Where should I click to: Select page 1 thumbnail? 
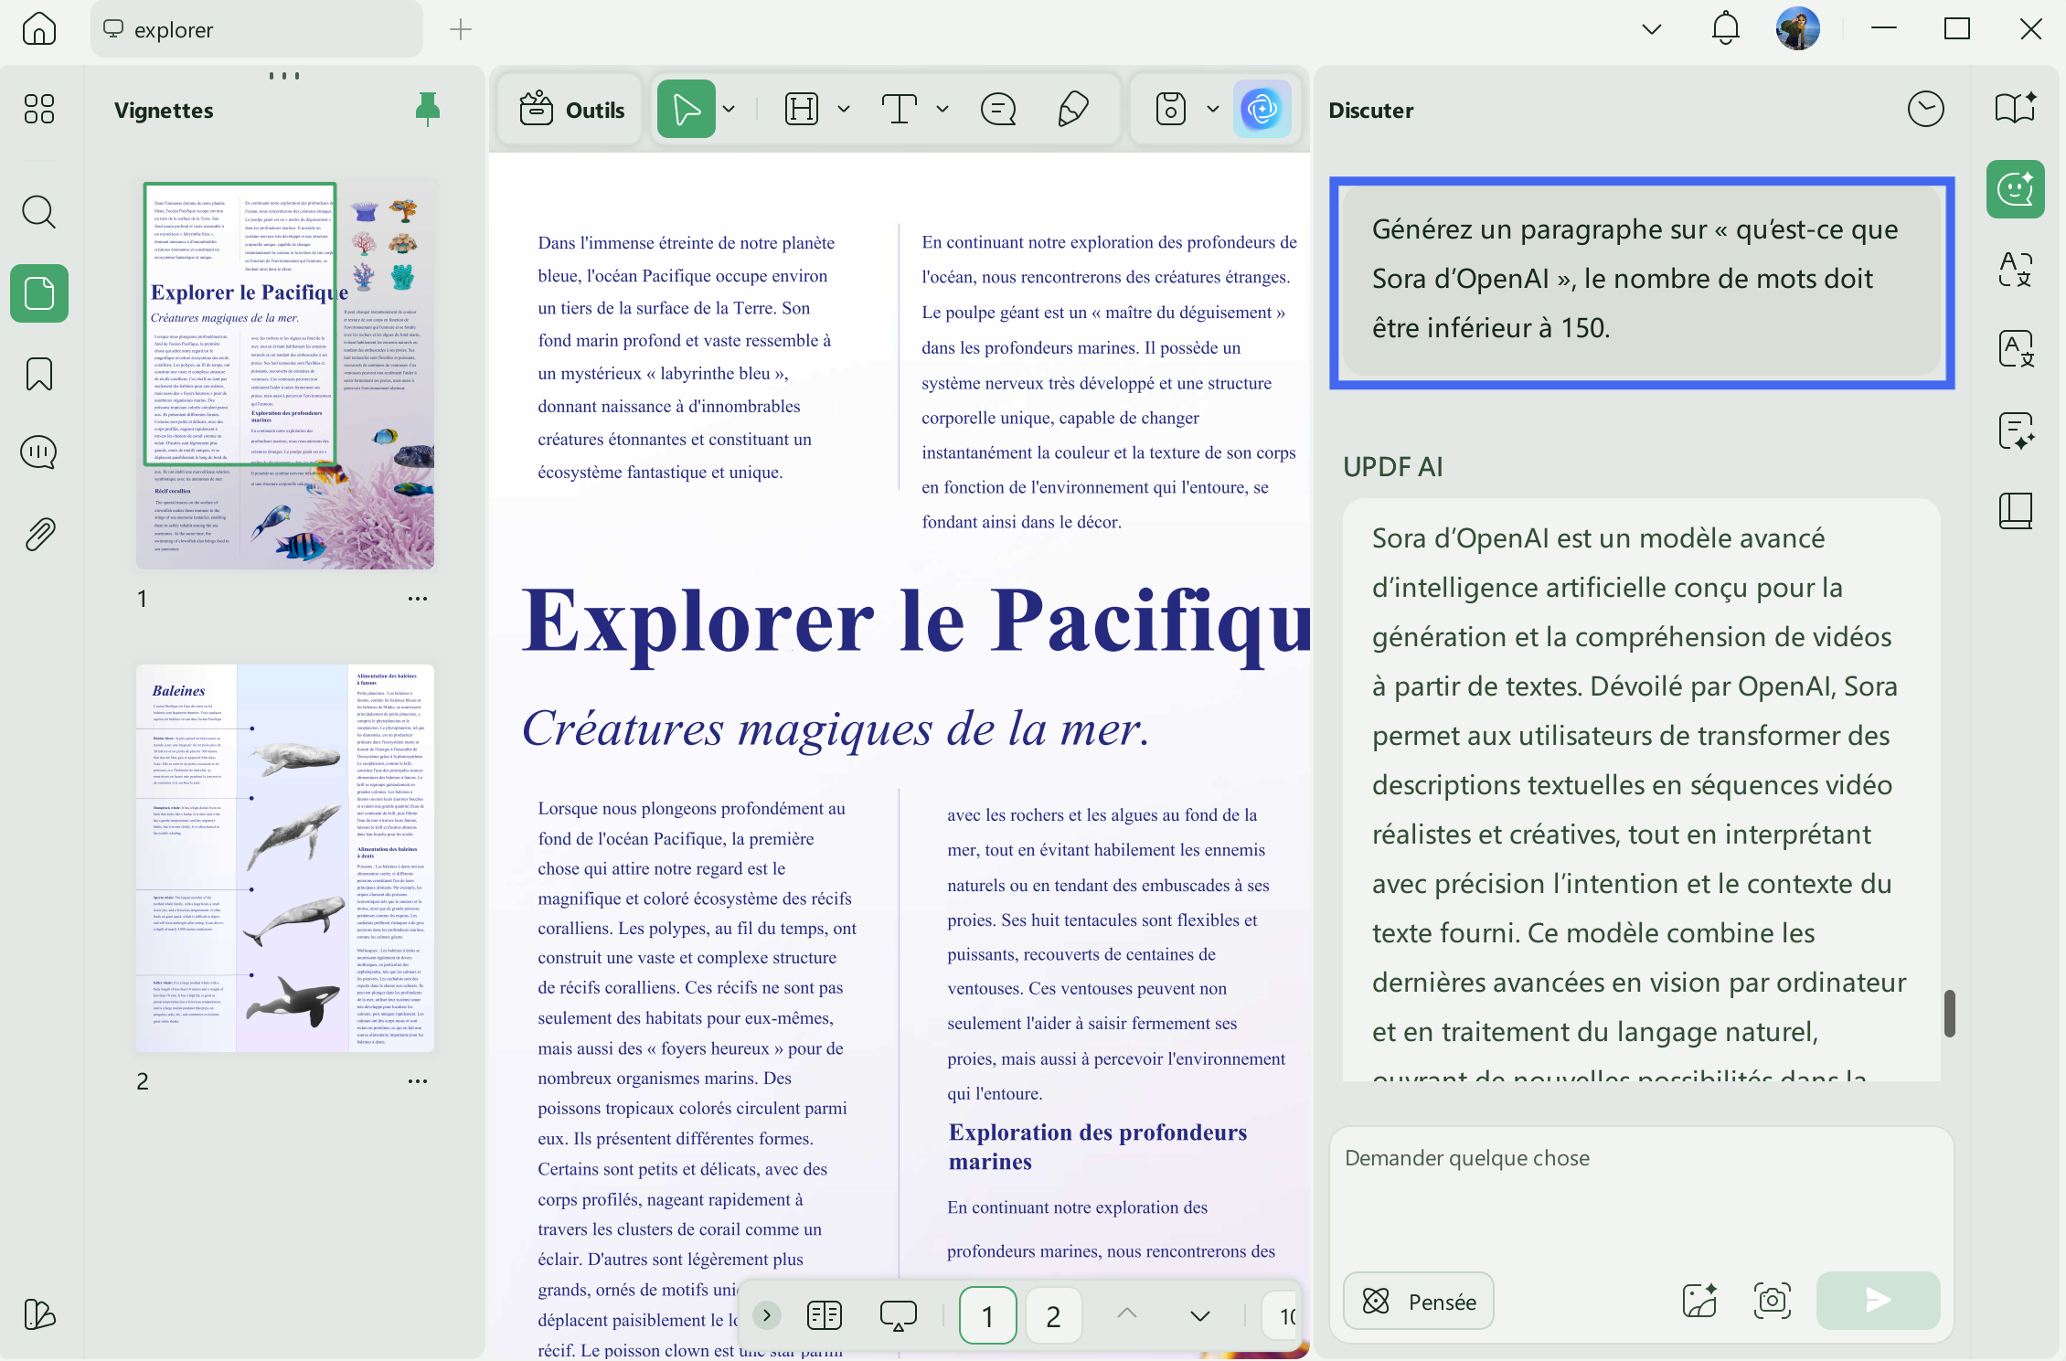pyautogui.click(x=285, y=374)
